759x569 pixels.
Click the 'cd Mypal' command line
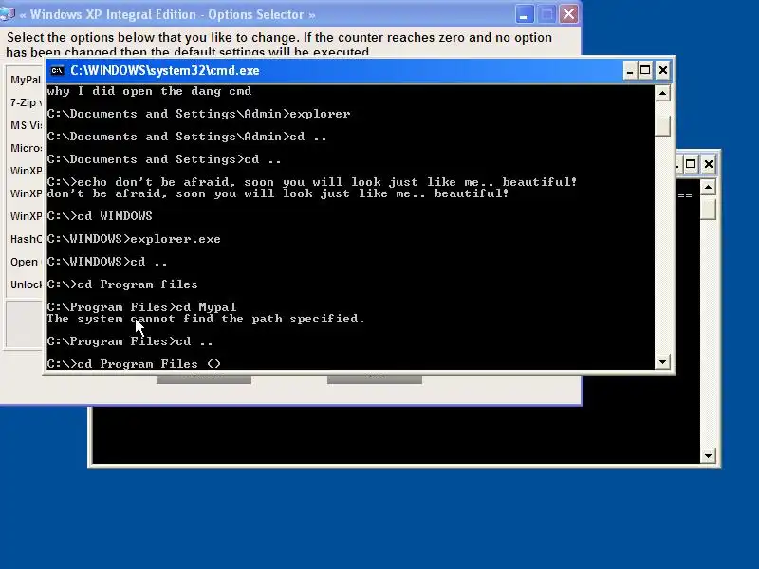click(141, 306)
